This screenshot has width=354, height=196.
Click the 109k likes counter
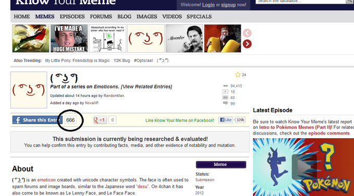pyautogui.click(x=240, y=120)
